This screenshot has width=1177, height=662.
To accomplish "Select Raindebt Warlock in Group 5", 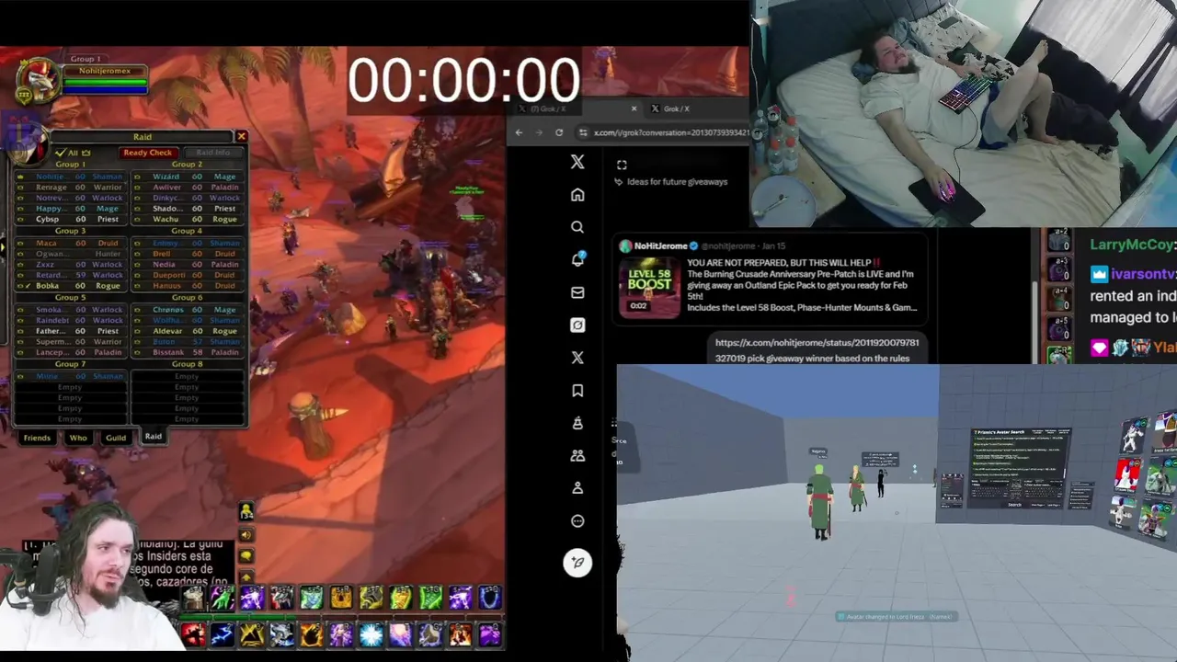I will [x=72, y=321].
